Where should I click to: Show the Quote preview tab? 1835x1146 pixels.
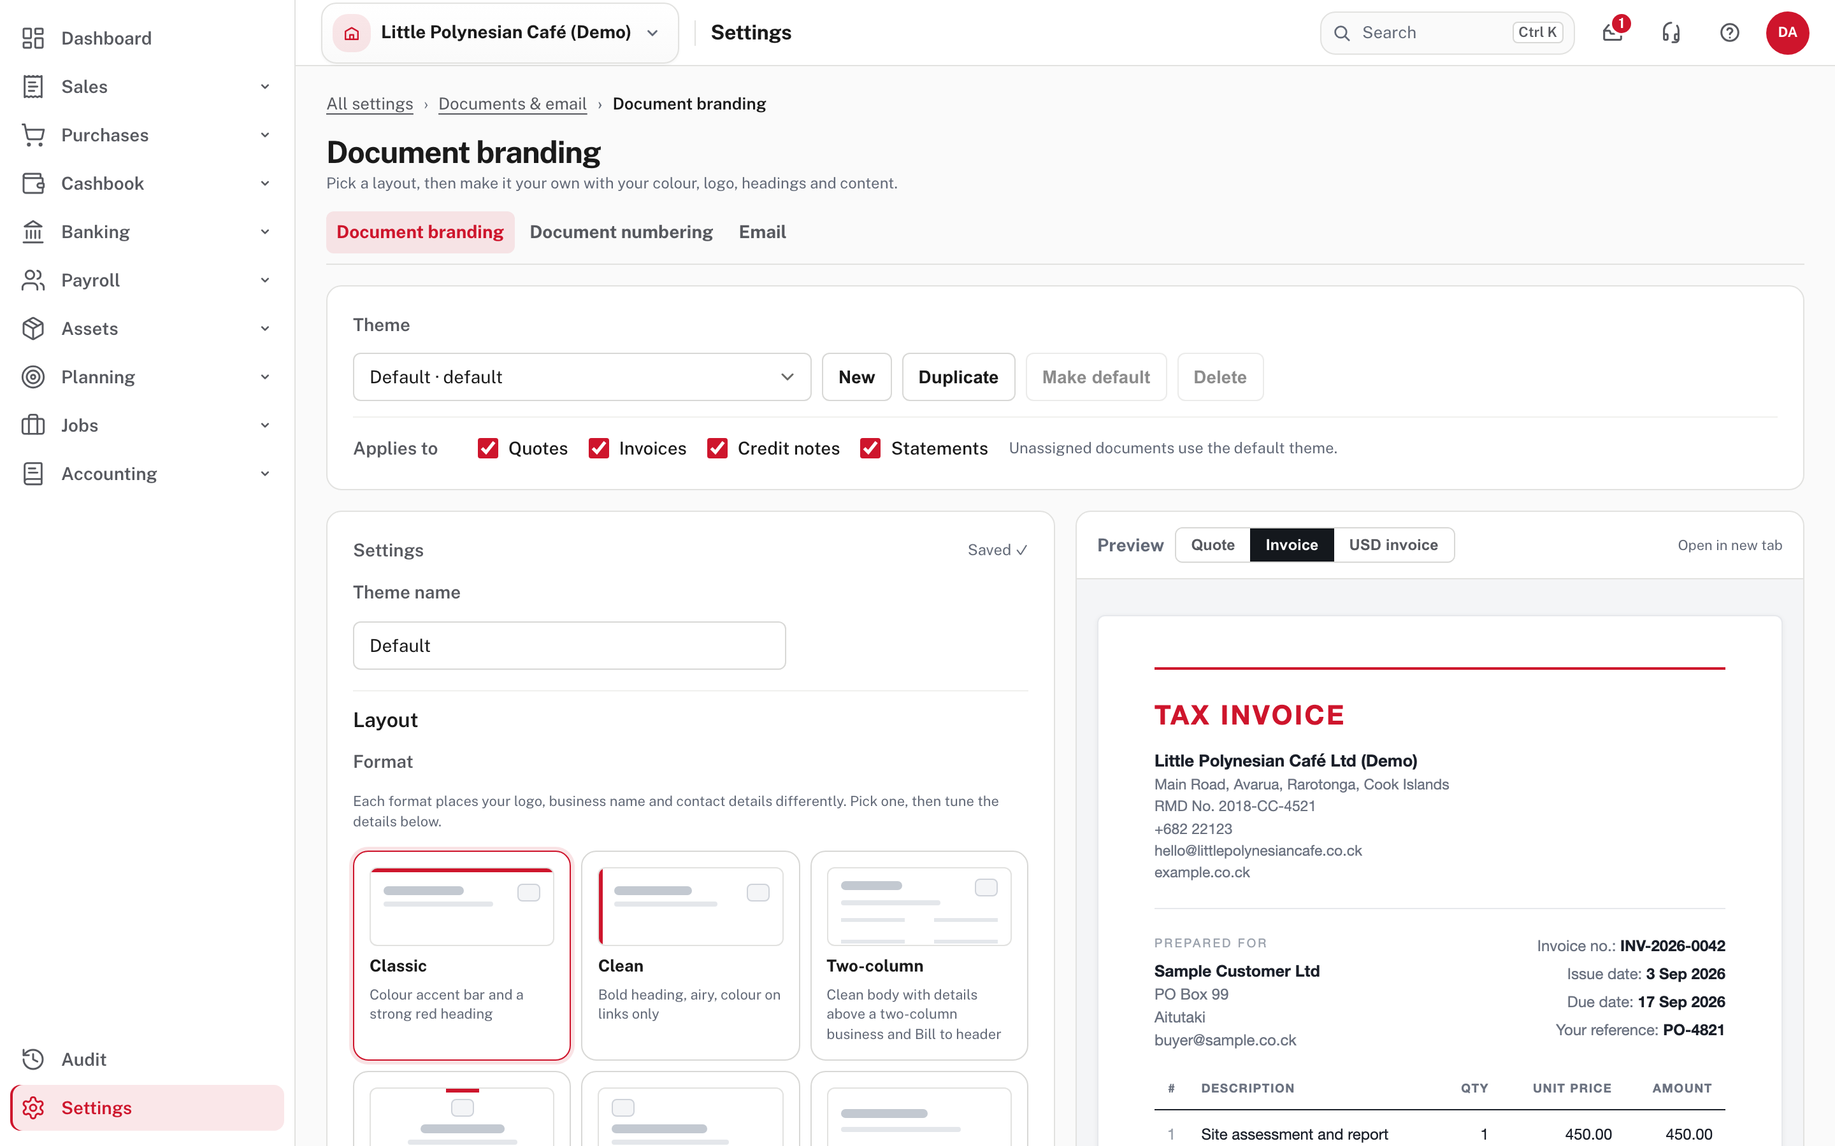(x=1213, y=545)
